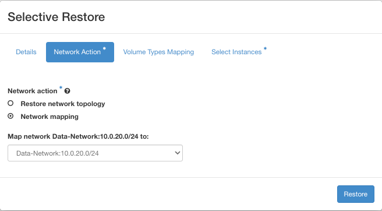Click empty footer area left of Restore
The height and width of the screenshot is (211, 382).
[168, 194]
